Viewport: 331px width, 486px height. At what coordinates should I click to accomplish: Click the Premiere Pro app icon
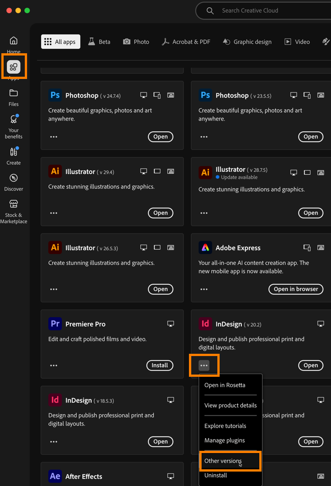click(55, 324)
